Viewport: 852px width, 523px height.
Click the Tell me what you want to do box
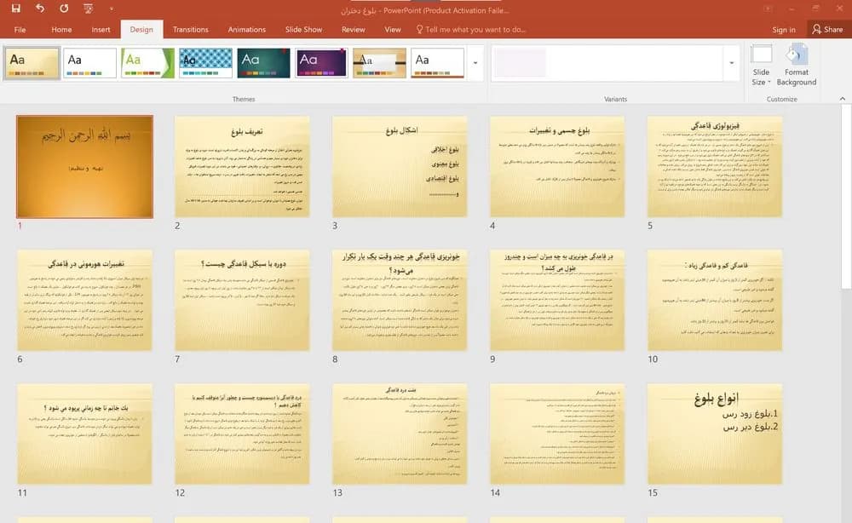[470, 29]
